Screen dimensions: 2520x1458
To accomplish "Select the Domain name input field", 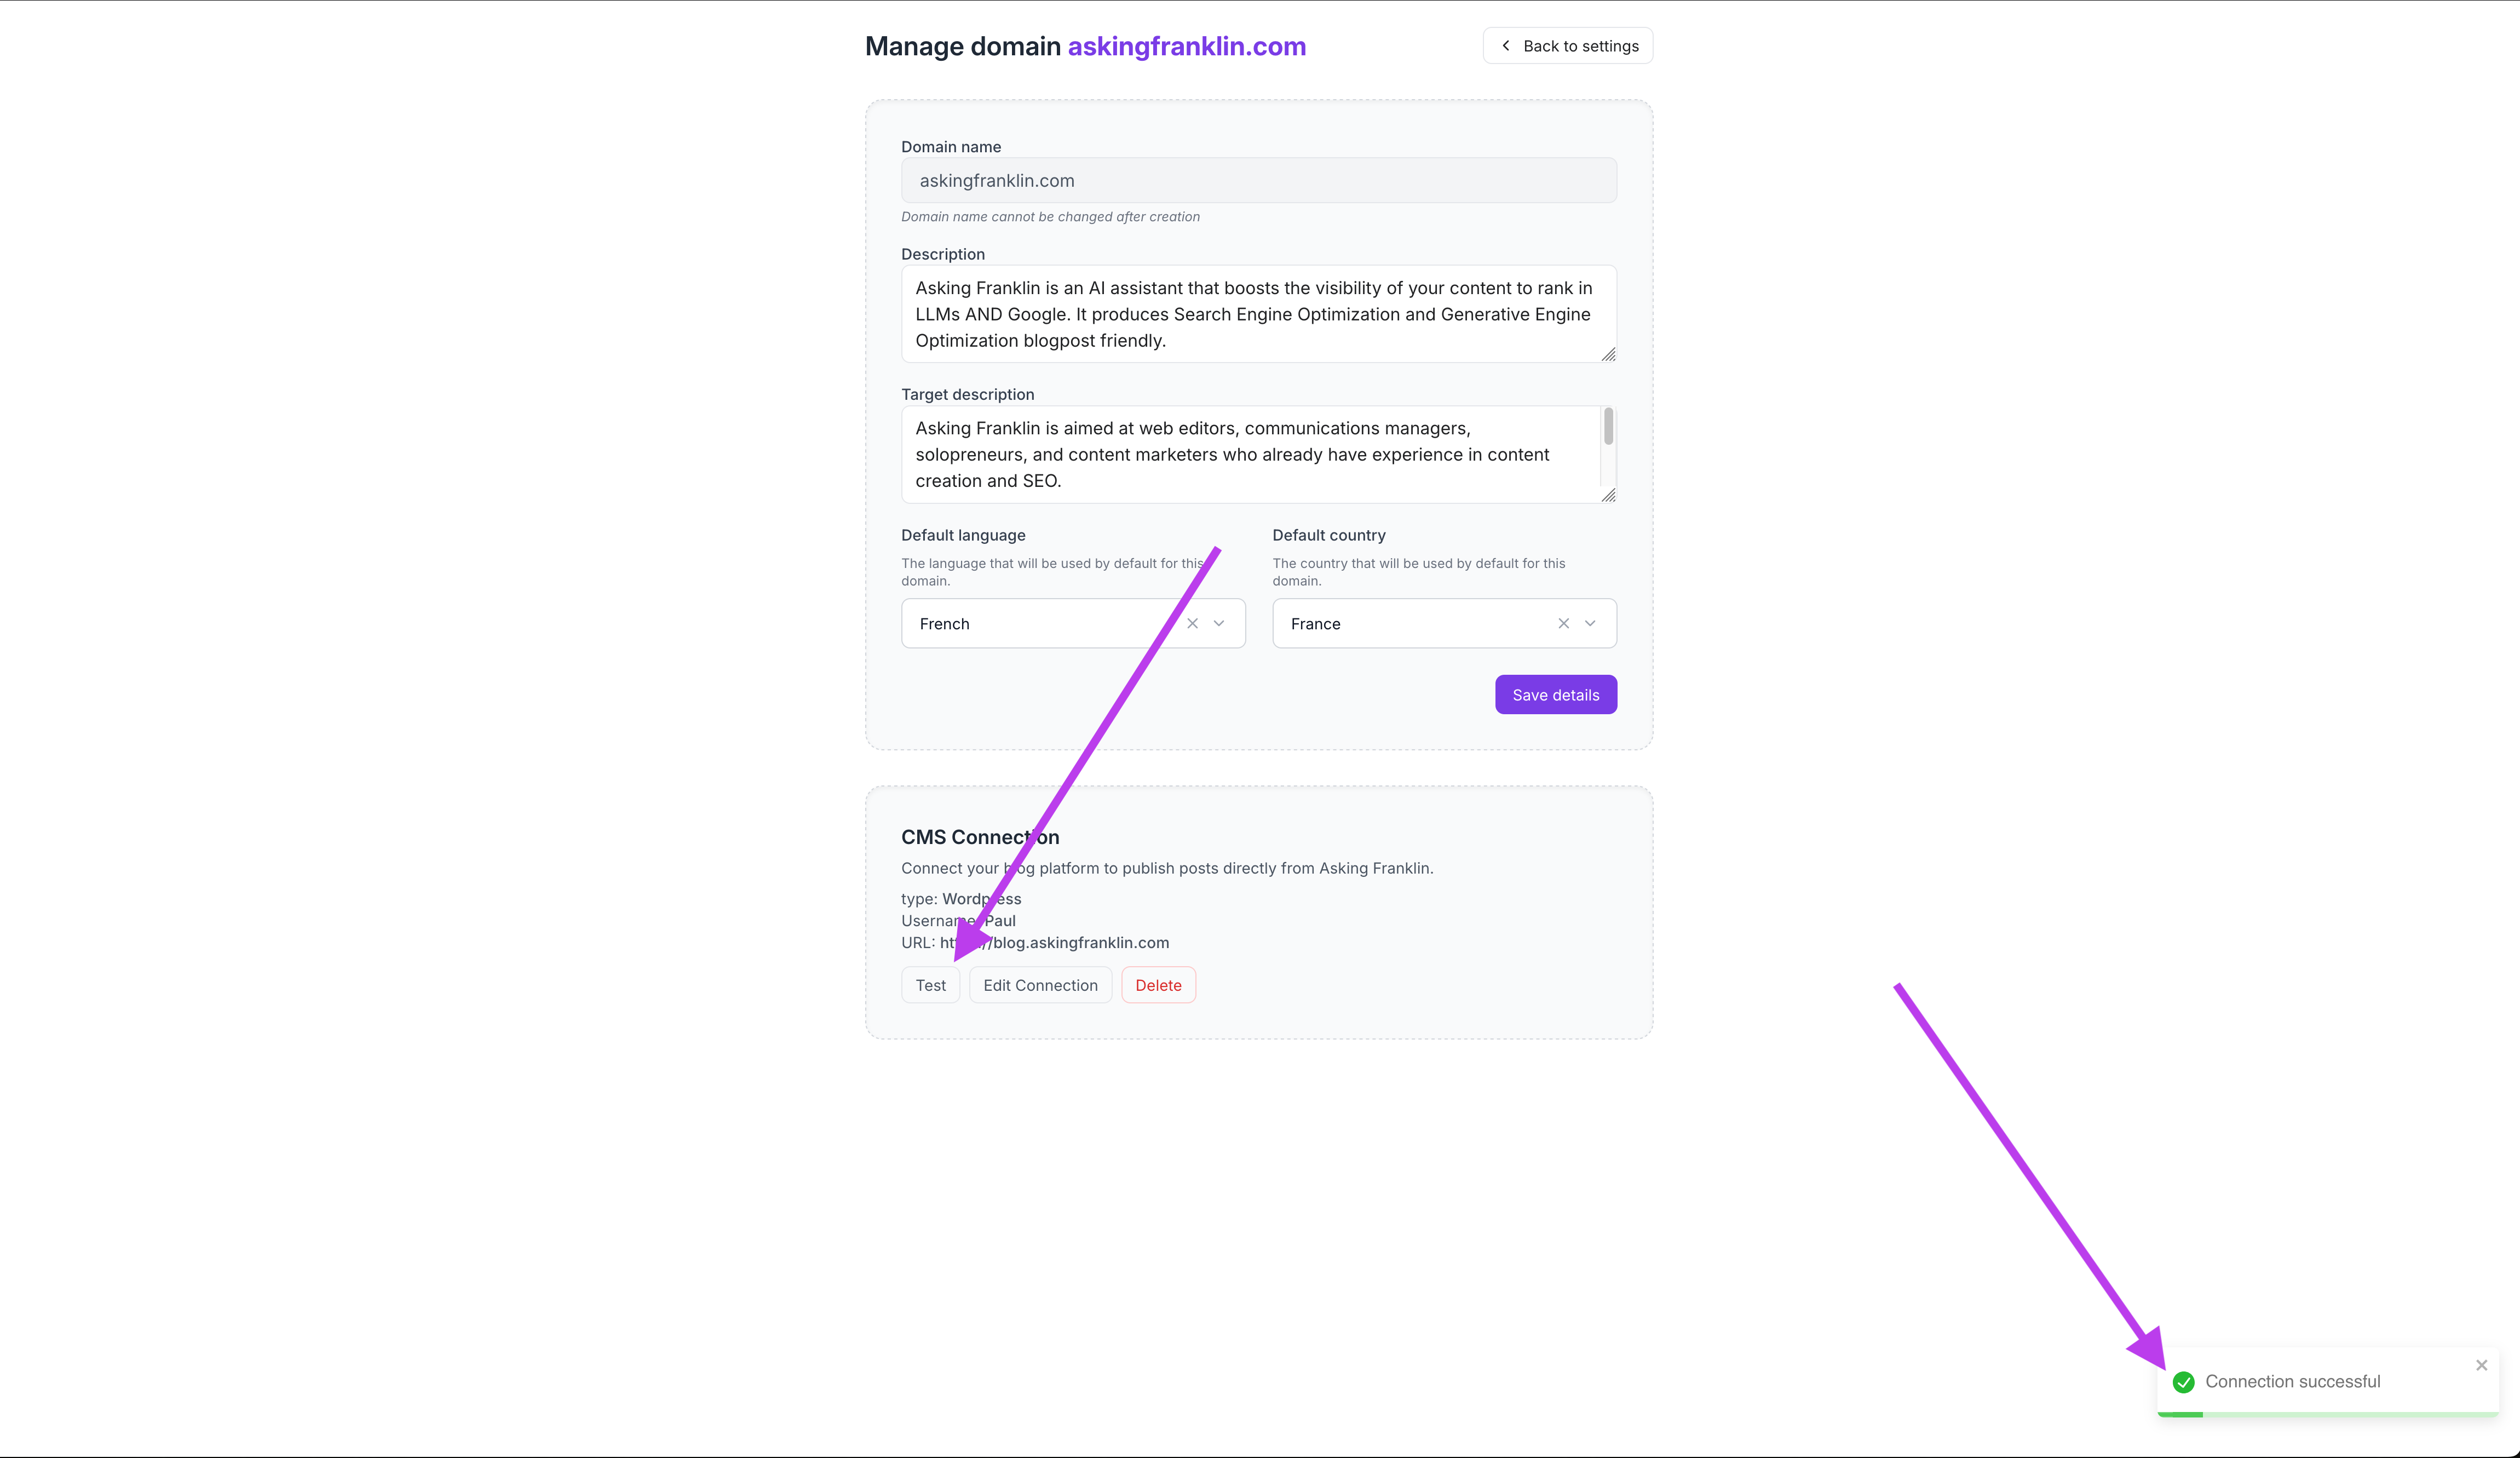I will click(1257, 181).
